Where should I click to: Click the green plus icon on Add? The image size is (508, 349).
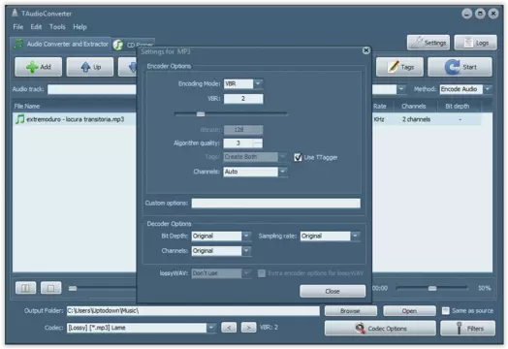point(32,67)
